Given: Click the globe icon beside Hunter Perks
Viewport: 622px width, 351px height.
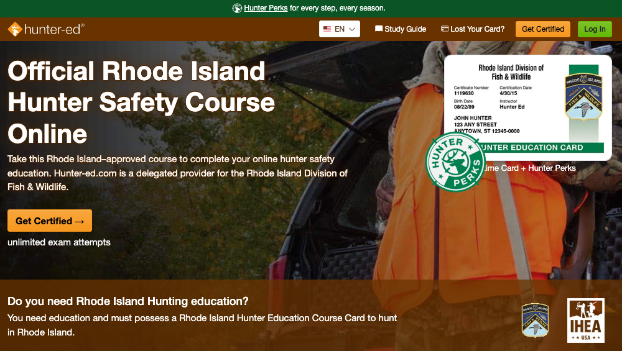Looking at the screenshot, I should click(x=237, y=8).
